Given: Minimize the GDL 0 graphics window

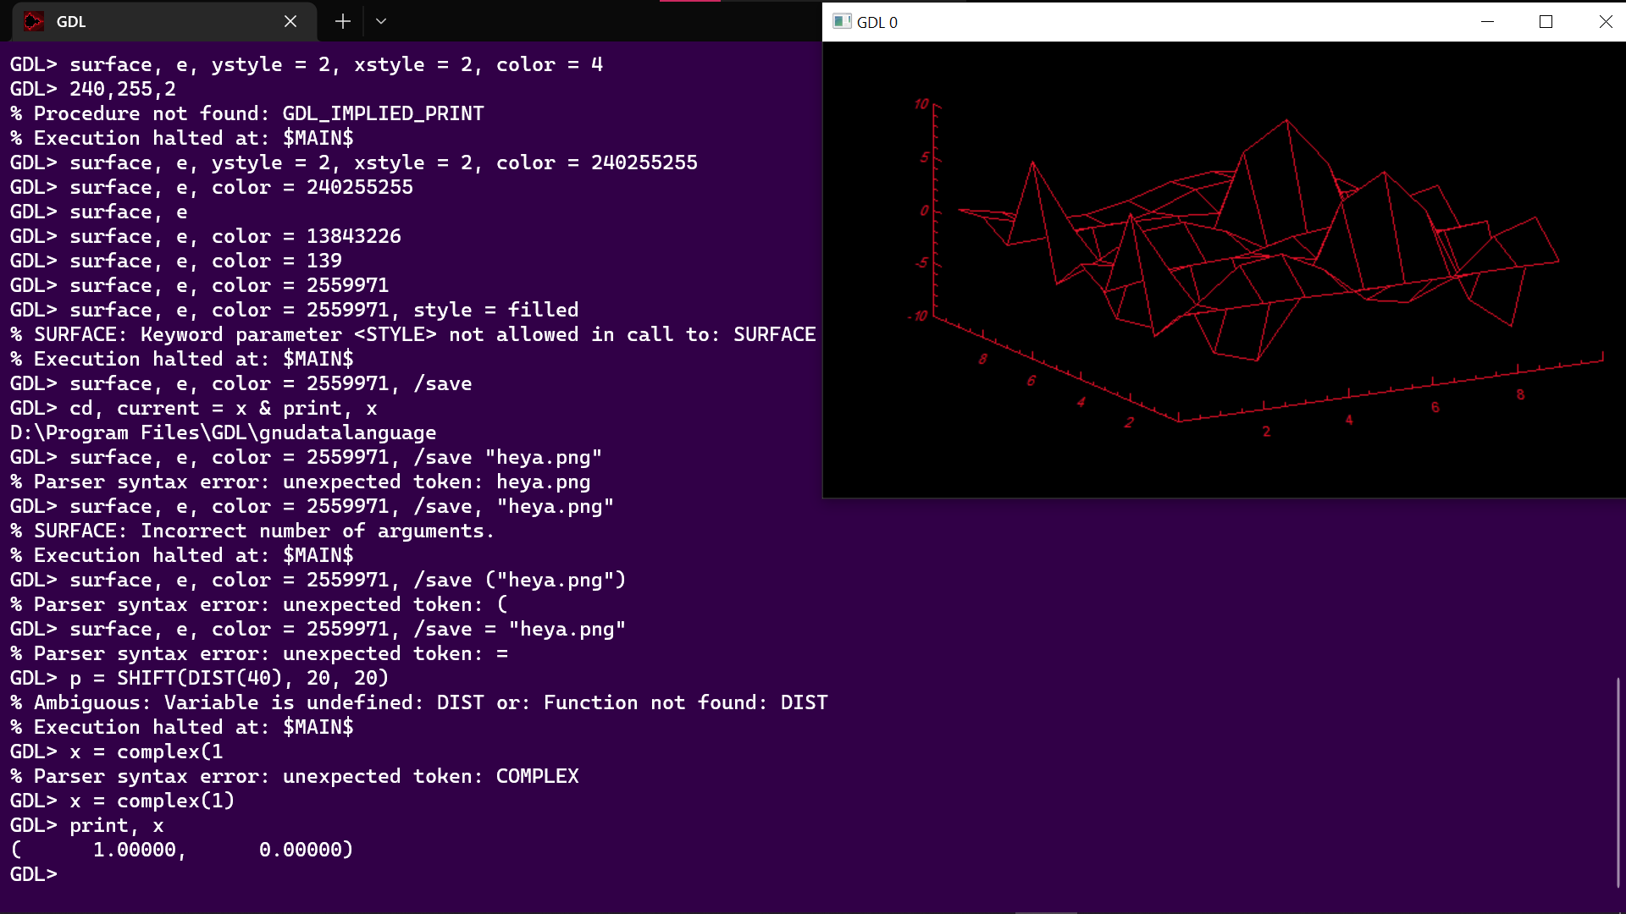Looking at the screenshot, I should pos(1488,22).
